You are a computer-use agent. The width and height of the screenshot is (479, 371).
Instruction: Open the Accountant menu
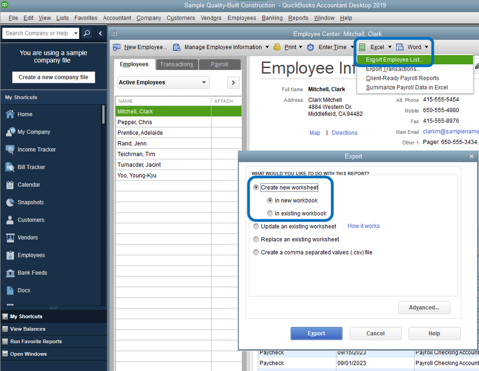click(117, 18)
